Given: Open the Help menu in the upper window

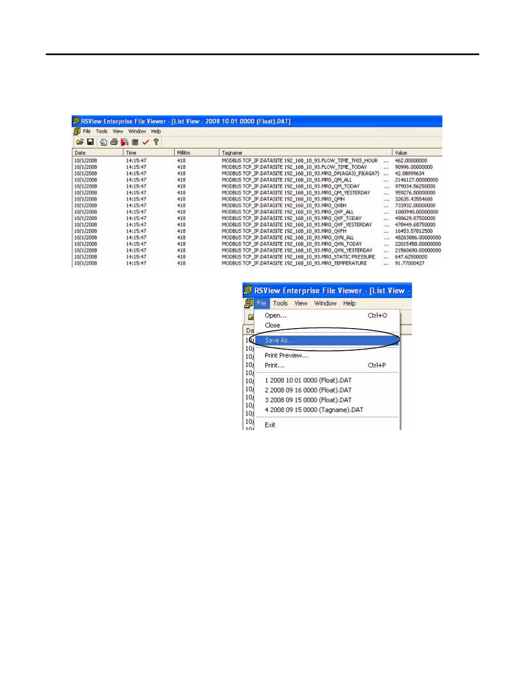Looking at the screenshot, I should point(156,132).
